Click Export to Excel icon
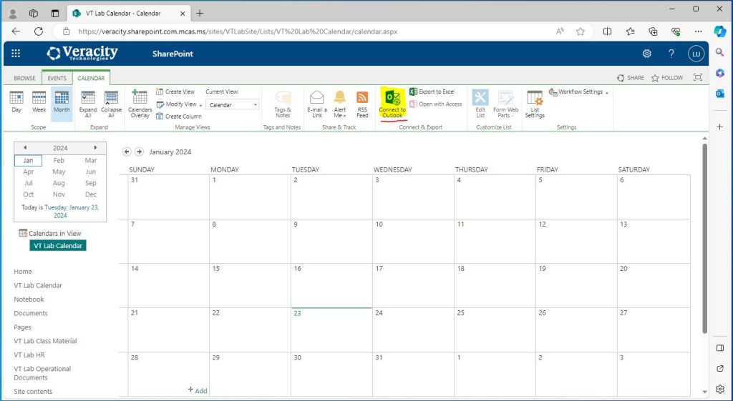The width and height of the screenshot is (733, 401). point(413,91)
